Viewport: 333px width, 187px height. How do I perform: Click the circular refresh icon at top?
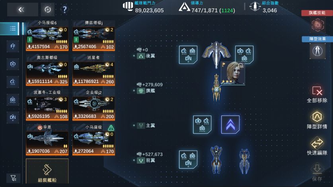click(48, 10)
